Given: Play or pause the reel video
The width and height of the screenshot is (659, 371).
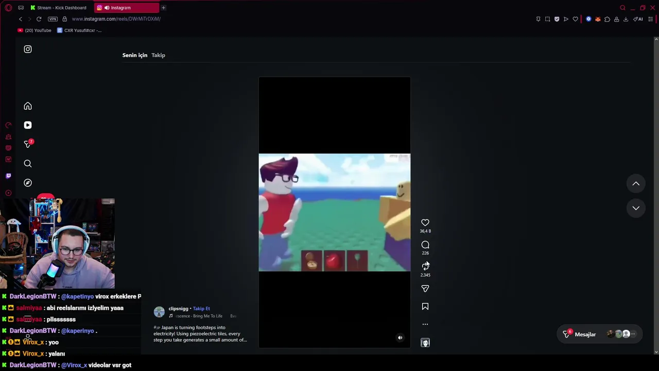Looking at the screenshot, I should click(335, 212).
